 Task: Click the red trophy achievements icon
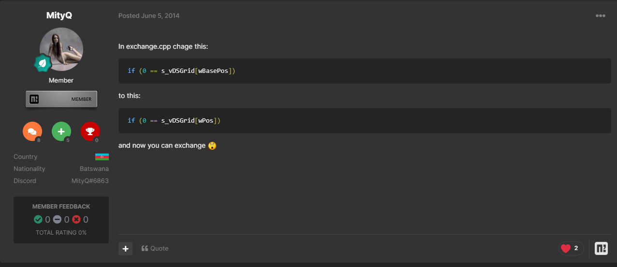point(90,131)
